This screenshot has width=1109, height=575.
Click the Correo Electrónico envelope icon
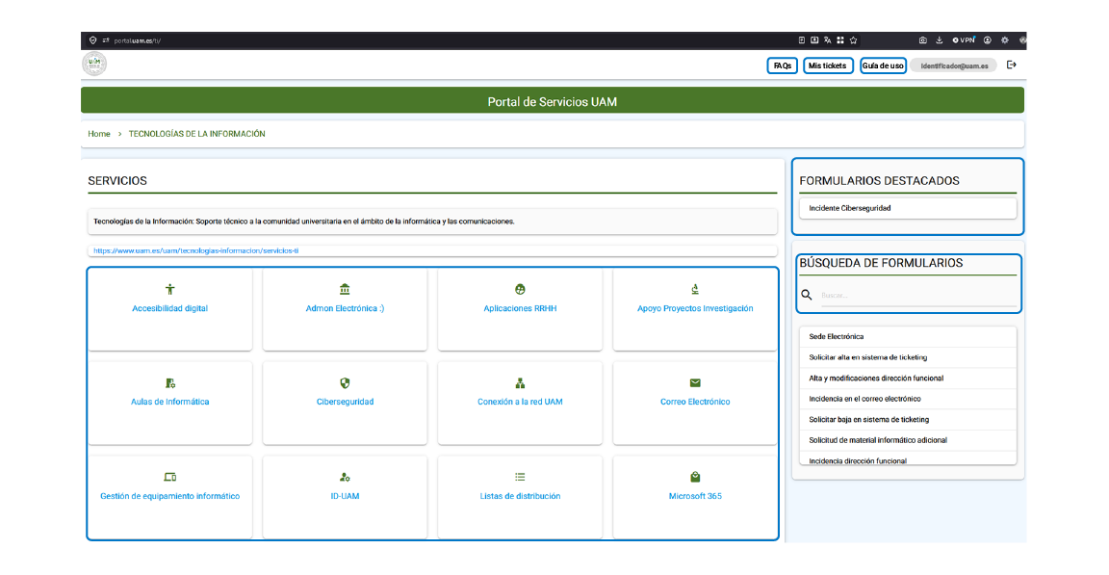[695, 383]
